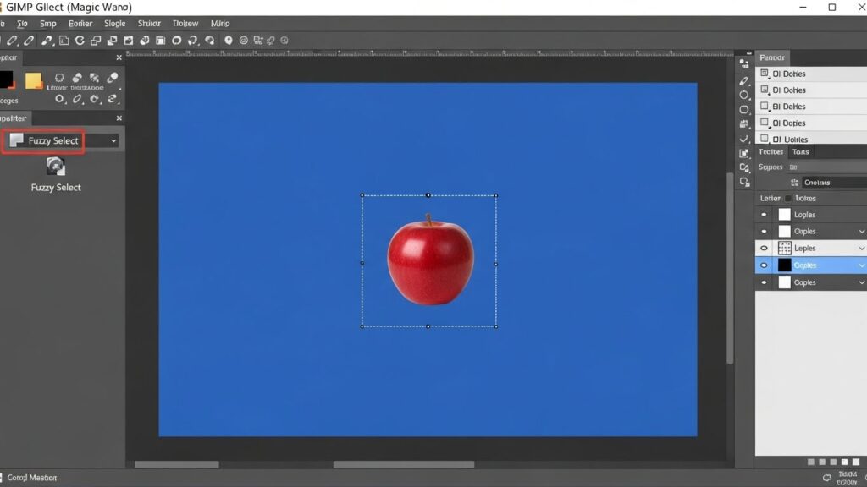
Task: Click the paths icon in the right sidebar
Action: coord(743,140)
